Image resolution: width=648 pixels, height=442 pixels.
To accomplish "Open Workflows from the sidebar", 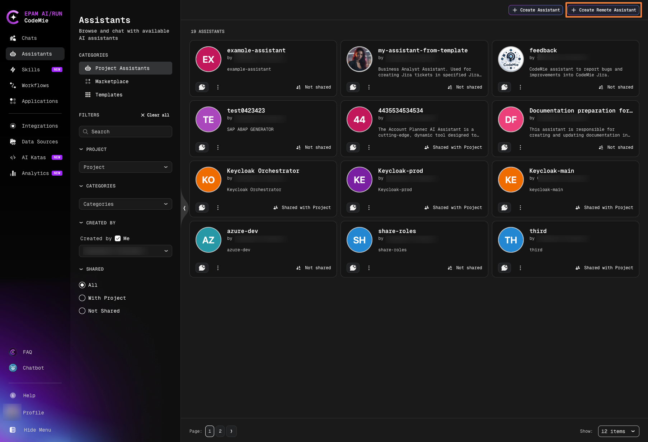I will [x=35, y=85].
